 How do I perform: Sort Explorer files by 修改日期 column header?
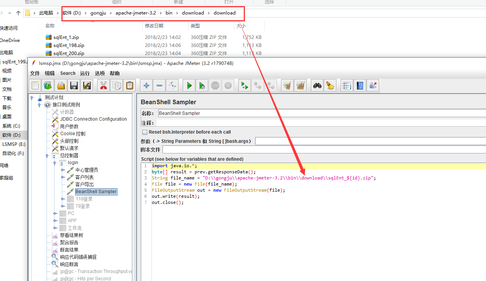coord(154,26)
